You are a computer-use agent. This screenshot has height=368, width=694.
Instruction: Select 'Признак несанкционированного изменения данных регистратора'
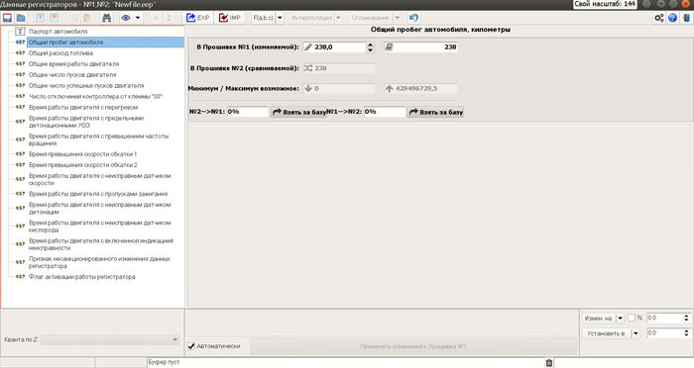99,262
